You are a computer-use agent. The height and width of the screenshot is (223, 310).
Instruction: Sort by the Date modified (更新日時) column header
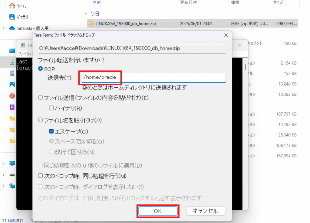(188, 3)
